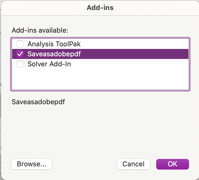
Task: Click the Browse... button
Action: point(32,164)
